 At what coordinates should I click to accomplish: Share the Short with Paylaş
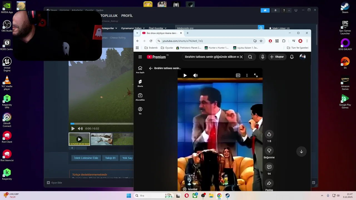[x=269, y=183]
